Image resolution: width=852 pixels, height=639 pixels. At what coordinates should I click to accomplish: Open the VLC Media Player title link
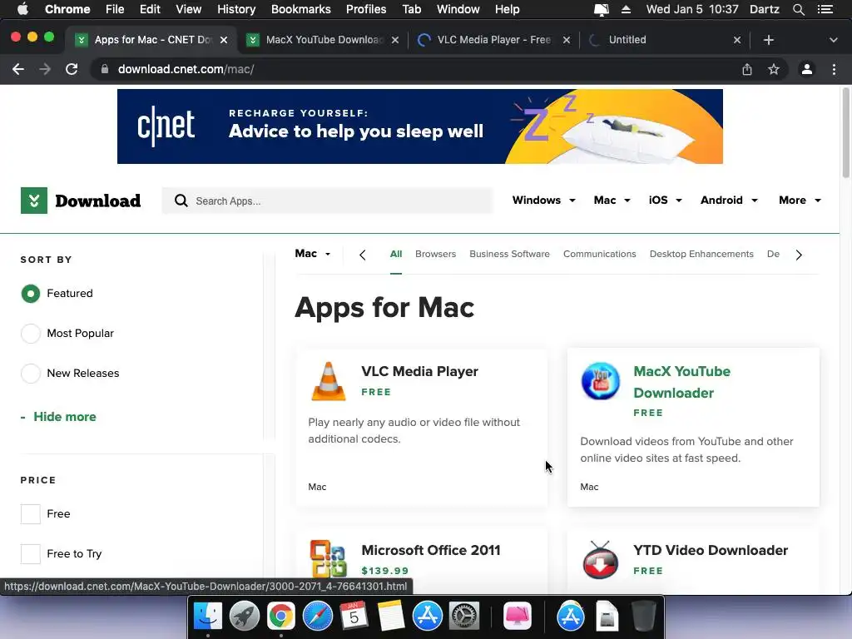(419, 371)
